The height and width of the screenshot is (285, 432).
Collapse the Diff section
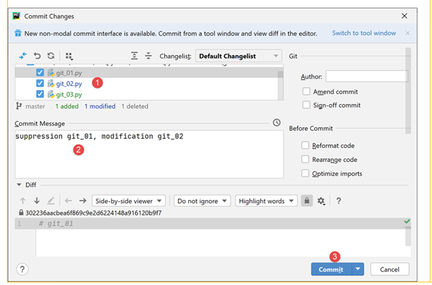pos(19,185)
